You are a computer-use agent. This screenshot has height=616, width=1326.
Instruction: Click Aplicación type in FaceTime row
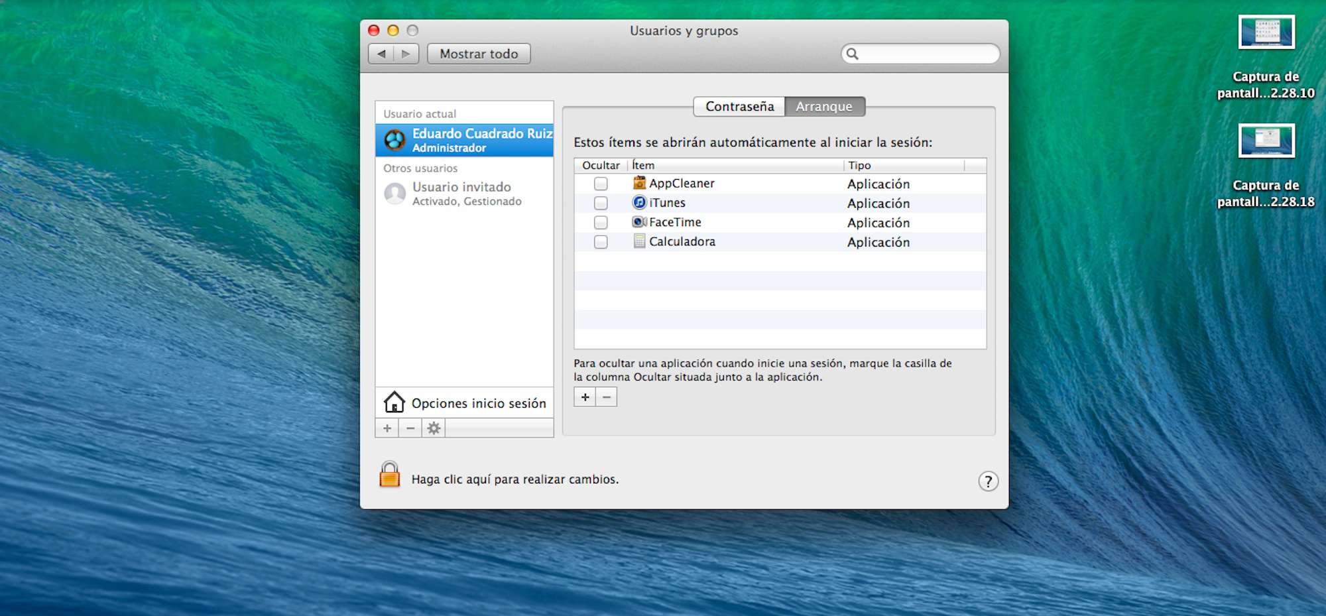(x=878, y=223)
